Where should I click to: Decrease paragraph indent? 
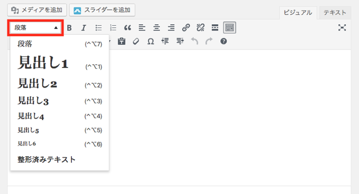(x=165, y=42)
